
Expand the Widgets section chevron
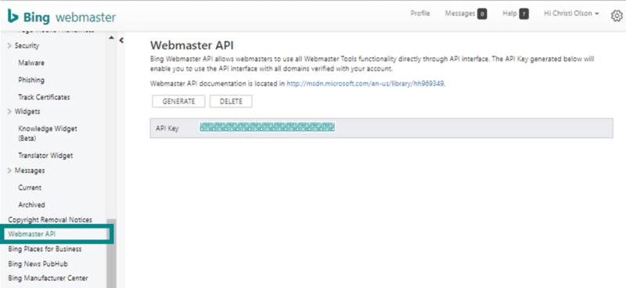pos(9,111)
